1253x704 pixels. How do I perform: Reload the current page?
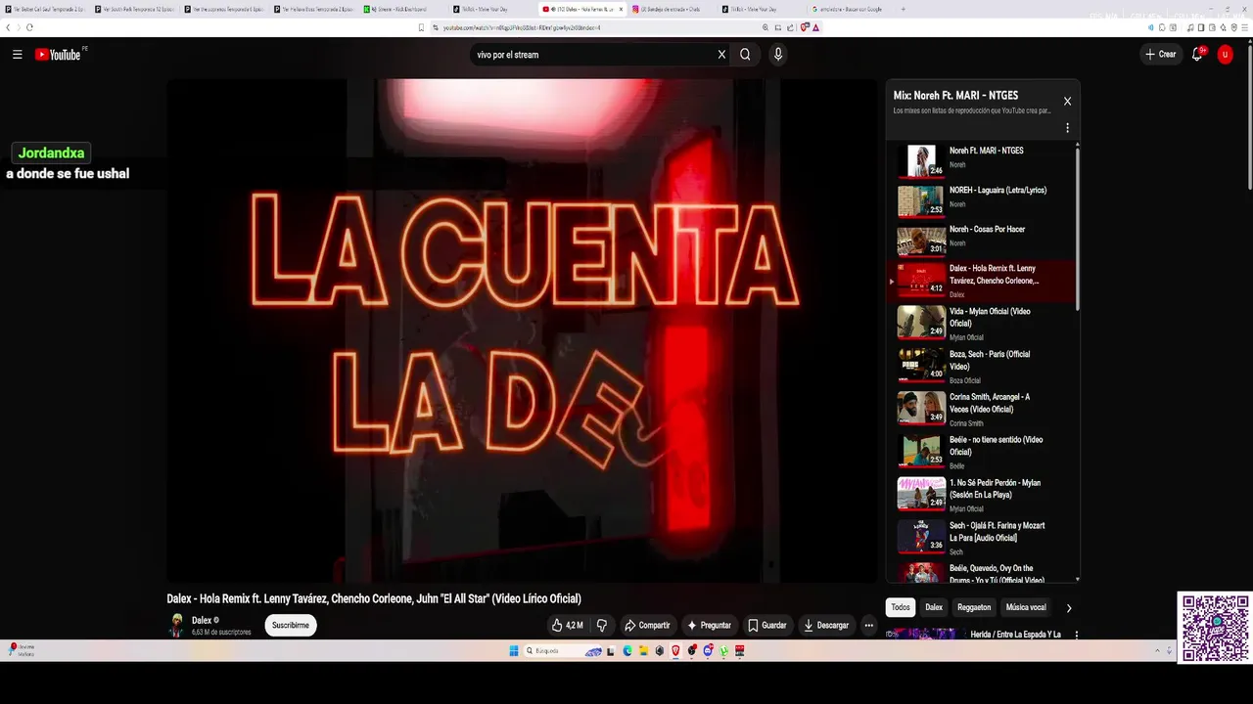(28, 27)
